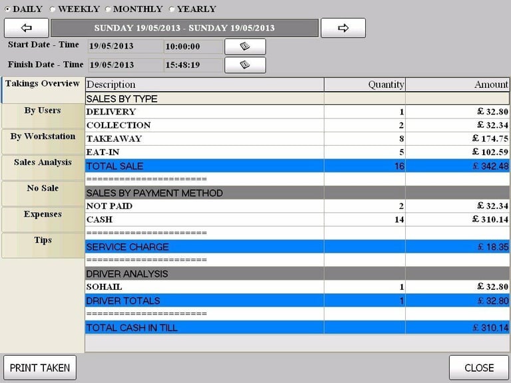511x383 pixels.
Task: Select the COLLECTION row
Action: pyautogui.click(x=297, y=125)
